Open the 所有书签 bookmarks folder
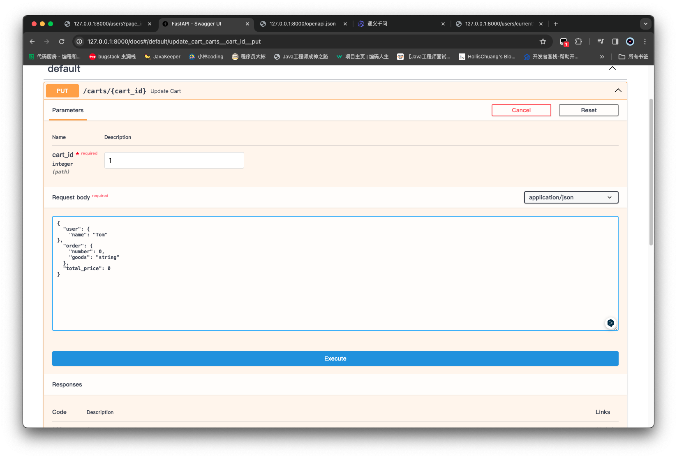The width and height of the screenshot is (677, 458). click(x=633, y=57)
